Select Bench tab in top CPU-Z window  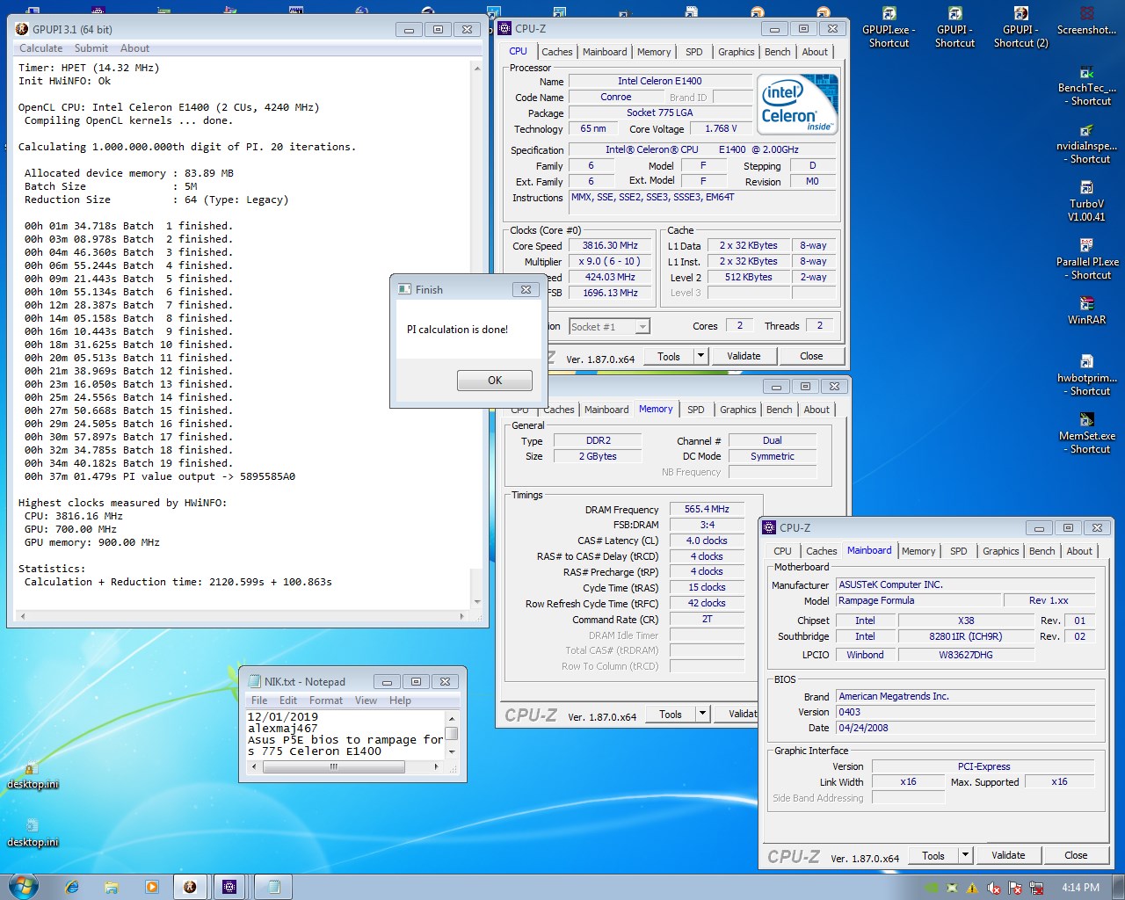(x=778, y=52)
